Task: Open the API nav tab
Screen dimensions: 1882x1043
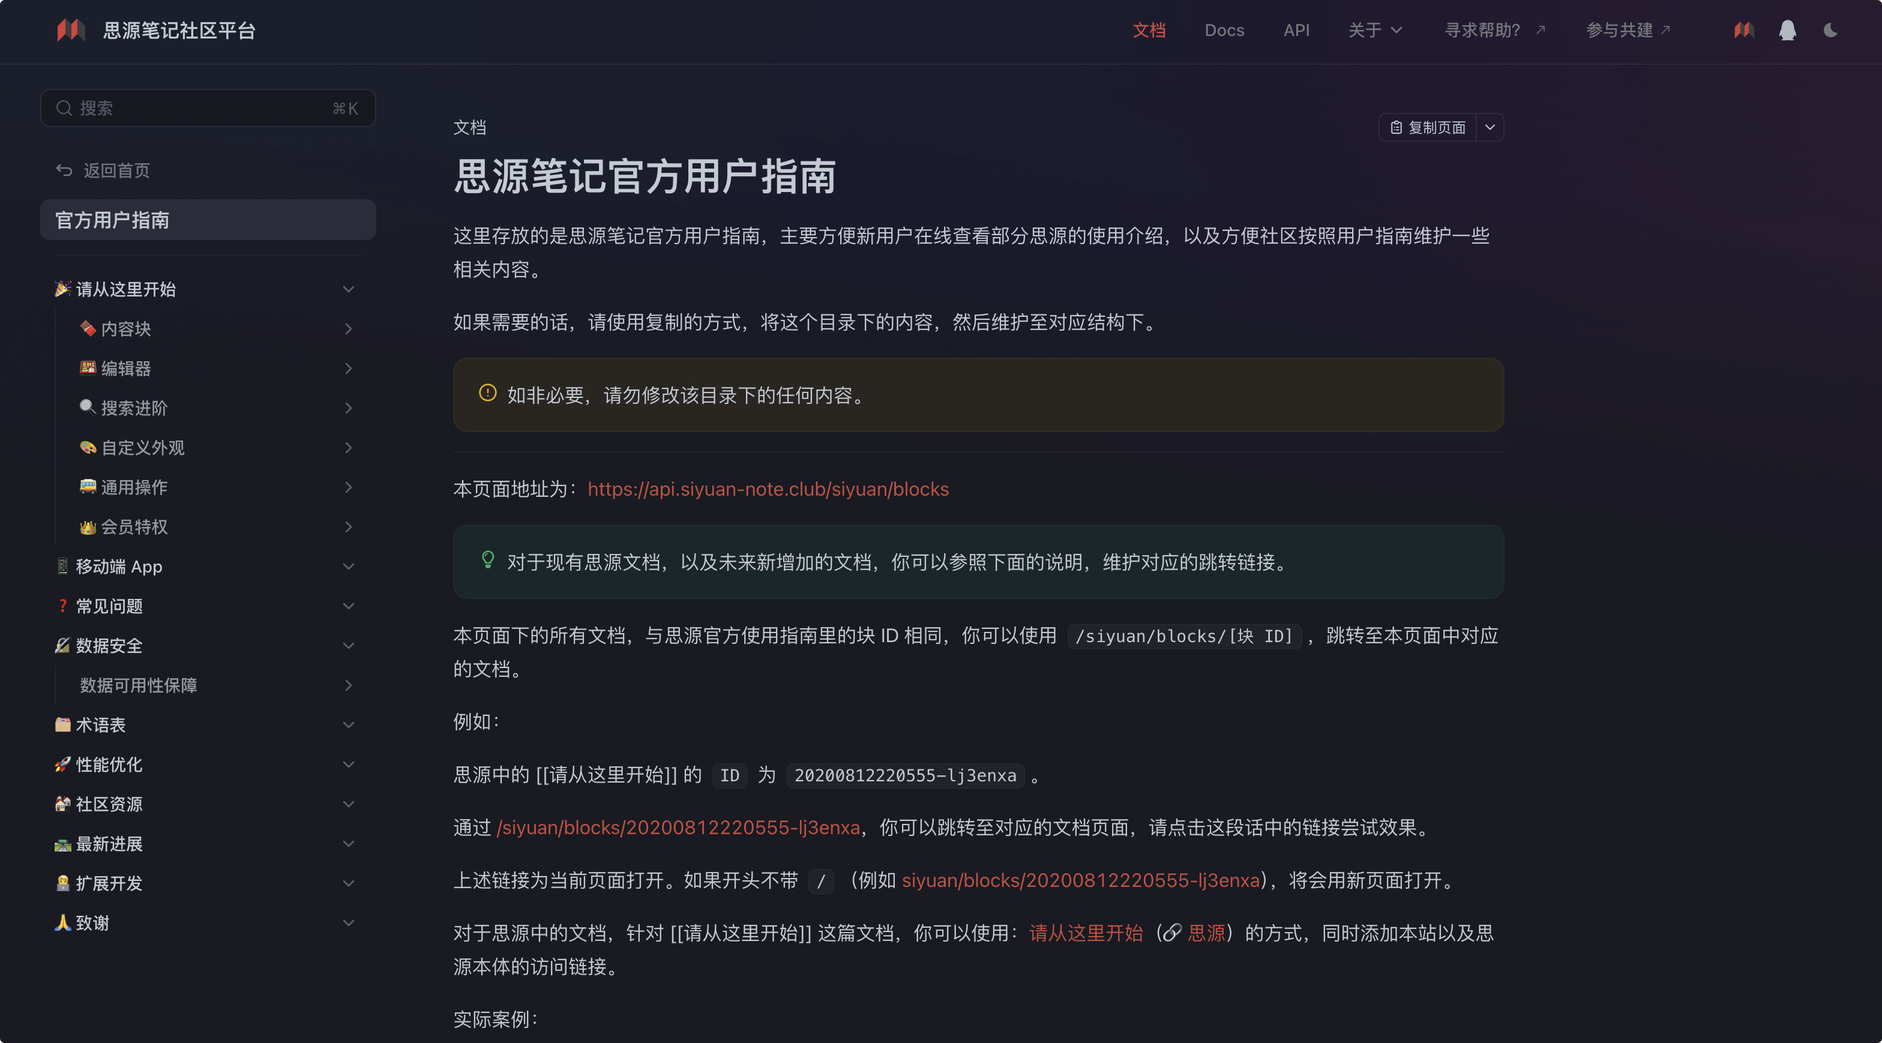Action: tap(1296, 30)
